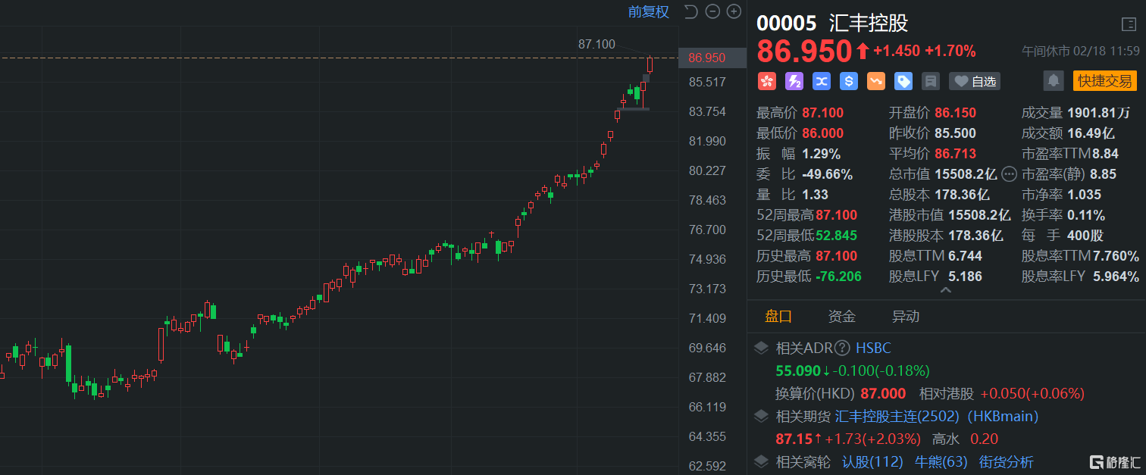
Task: Zoom out the chart with minus icon
Action: click(x=712, y=11)
